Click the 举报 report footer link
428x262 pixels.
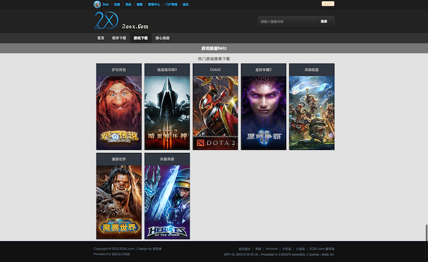coord(258,249)
